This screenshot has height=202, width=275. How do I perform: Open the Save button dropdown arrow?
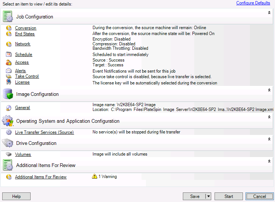[x=208, y=196]
